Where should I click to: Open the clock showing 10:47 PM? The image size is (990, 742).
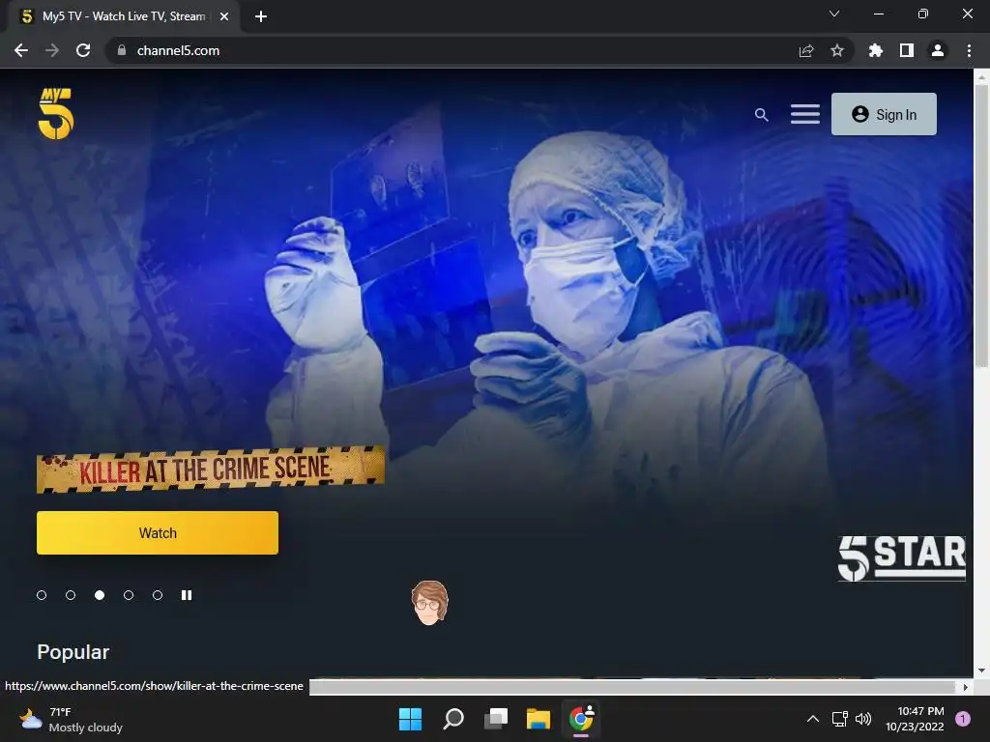click(915, 719)
